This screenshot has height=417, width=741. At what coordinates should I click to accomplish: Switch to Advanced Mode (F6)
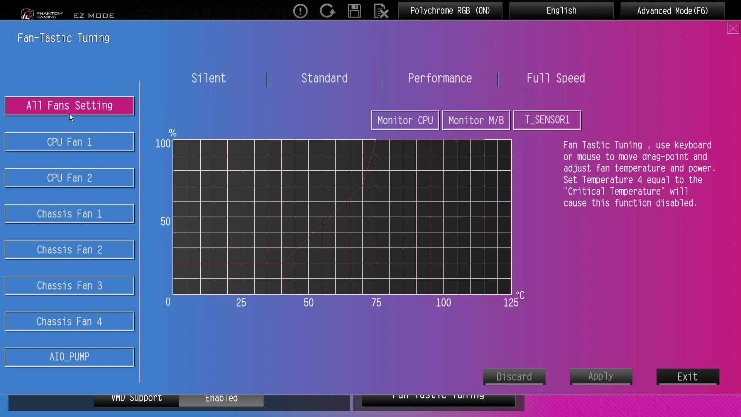click(x=672, y=11)
